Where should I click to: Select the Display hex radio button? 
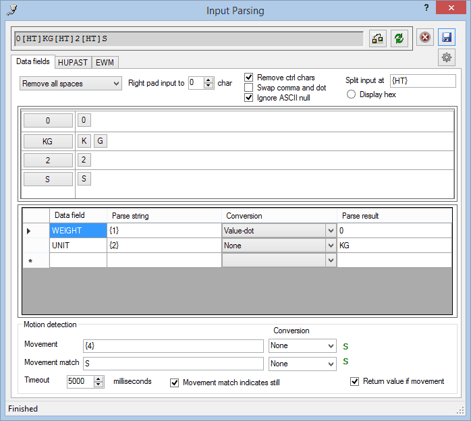tap(351, 94)
